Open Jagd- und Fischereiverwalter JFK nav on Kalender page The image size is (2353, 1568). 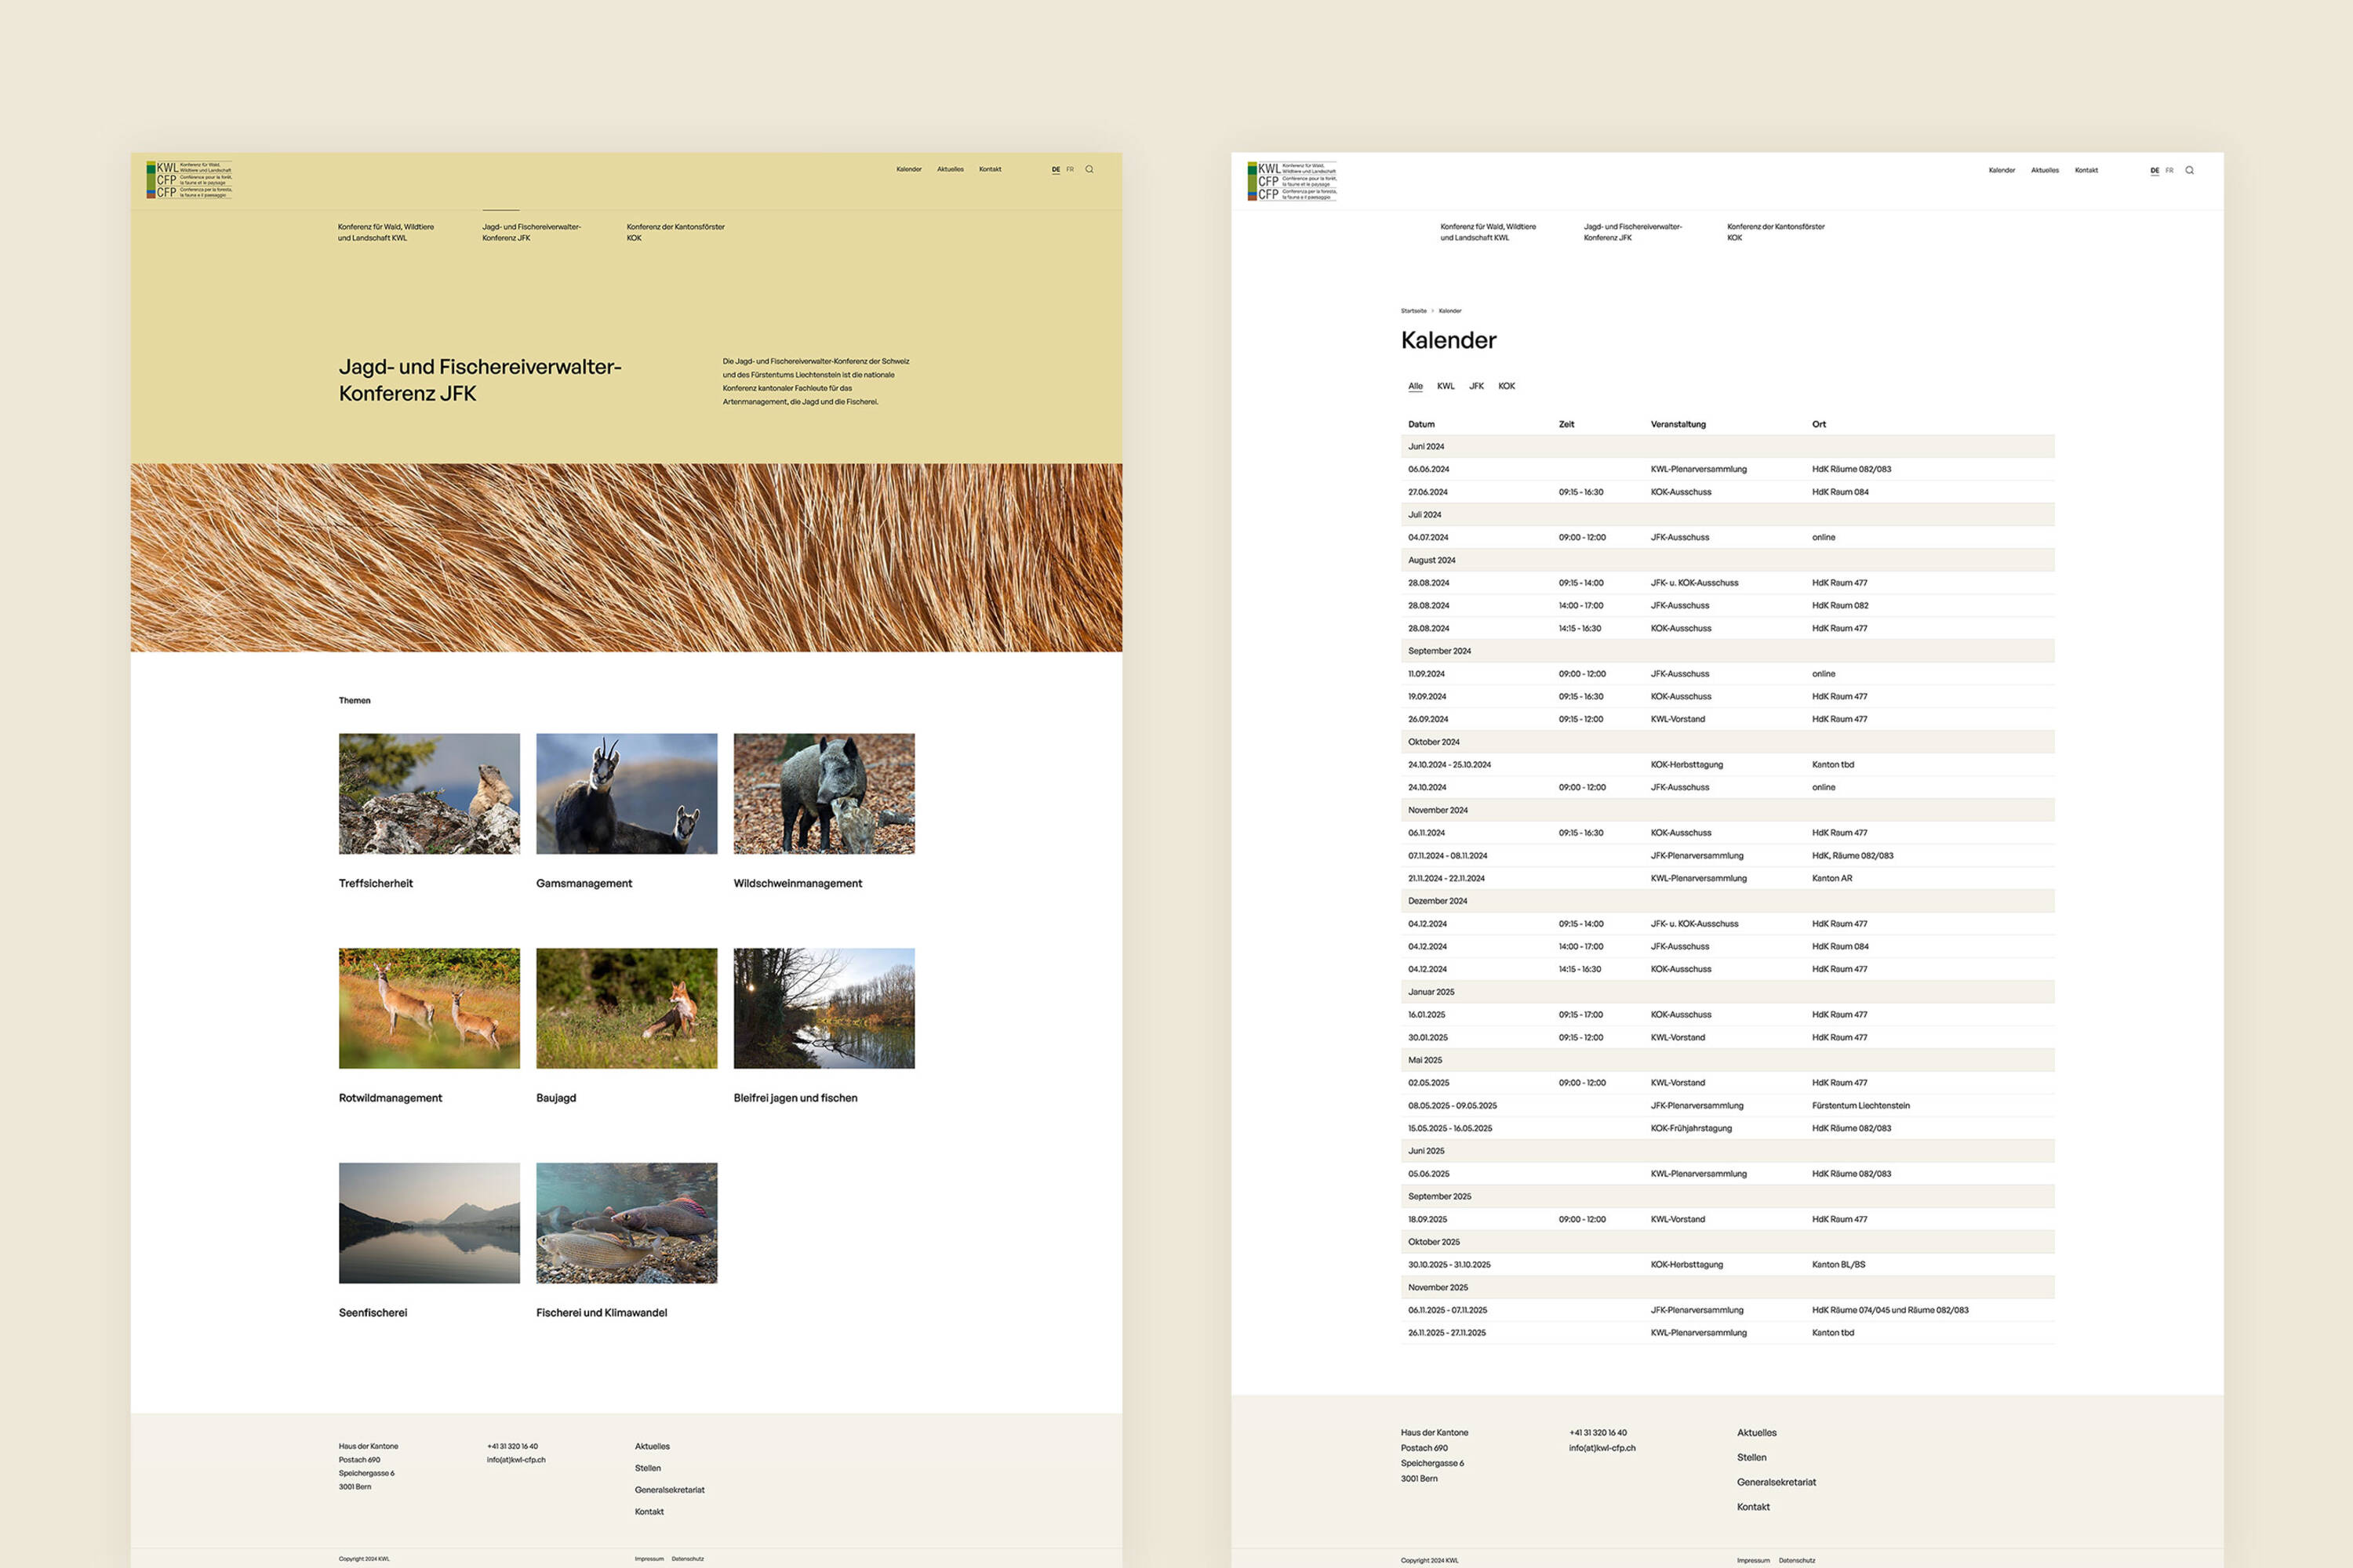click(1633, 232)
